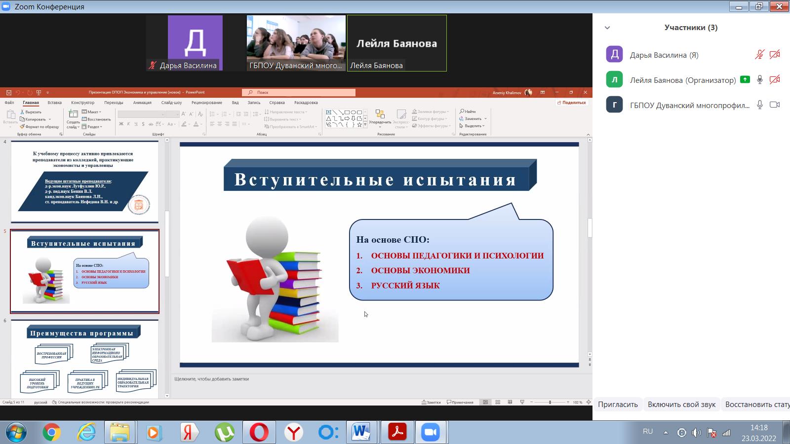Screen dimensions: 790x444
Task: Switch to the Вставка ribbon tab
Action: point(54,103)
